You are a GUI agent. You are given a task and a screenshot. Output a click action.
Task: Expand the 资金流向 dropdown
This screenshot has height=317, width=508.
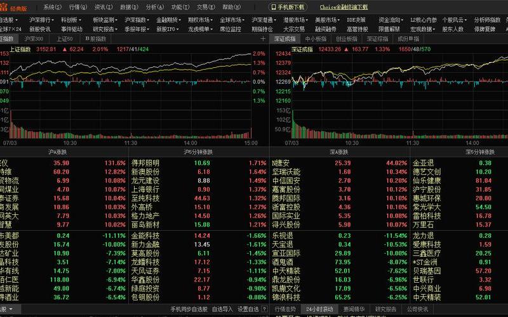391,20
